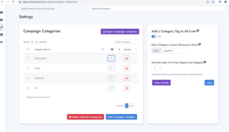The width and height of the screenshot is (229, 132).
Task: Focus the Search Category field
Action: (126, 42)
